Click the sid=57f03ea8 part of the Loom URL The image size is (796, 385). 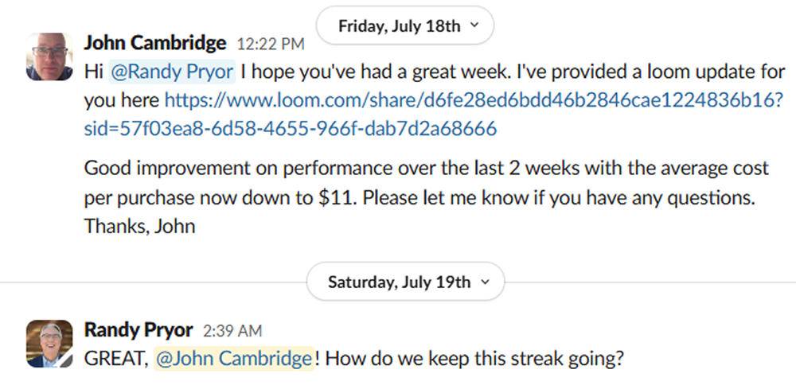click(x=291, y=129)
